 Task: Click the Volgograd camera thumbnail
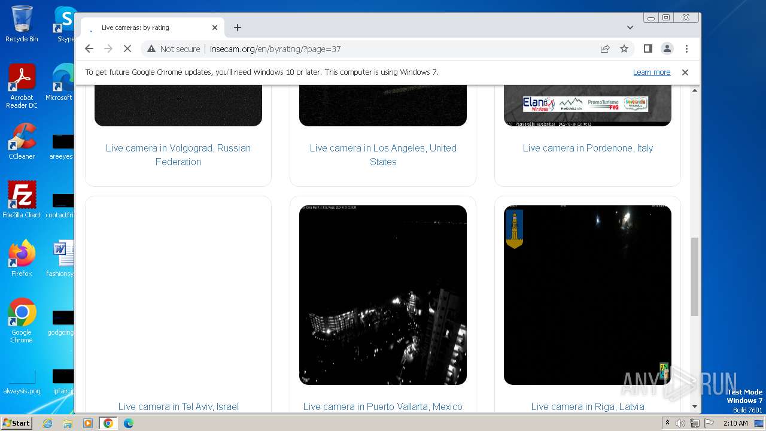click(x=178, y=106)
